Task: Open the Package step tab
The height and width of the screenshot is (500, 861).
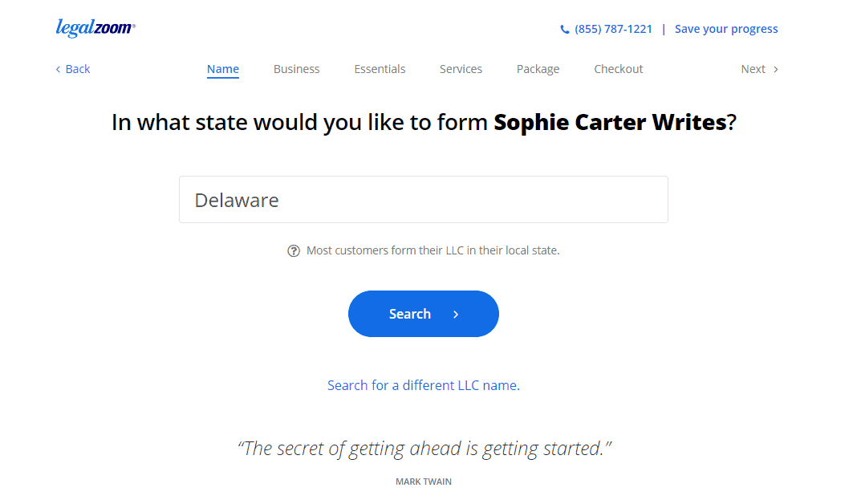Action: click(538, 69)
